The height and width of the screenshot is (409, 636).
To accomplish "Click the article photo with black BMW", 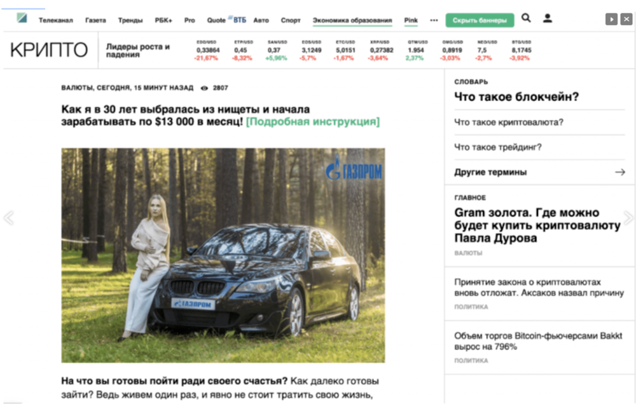I will coord(223,255).
